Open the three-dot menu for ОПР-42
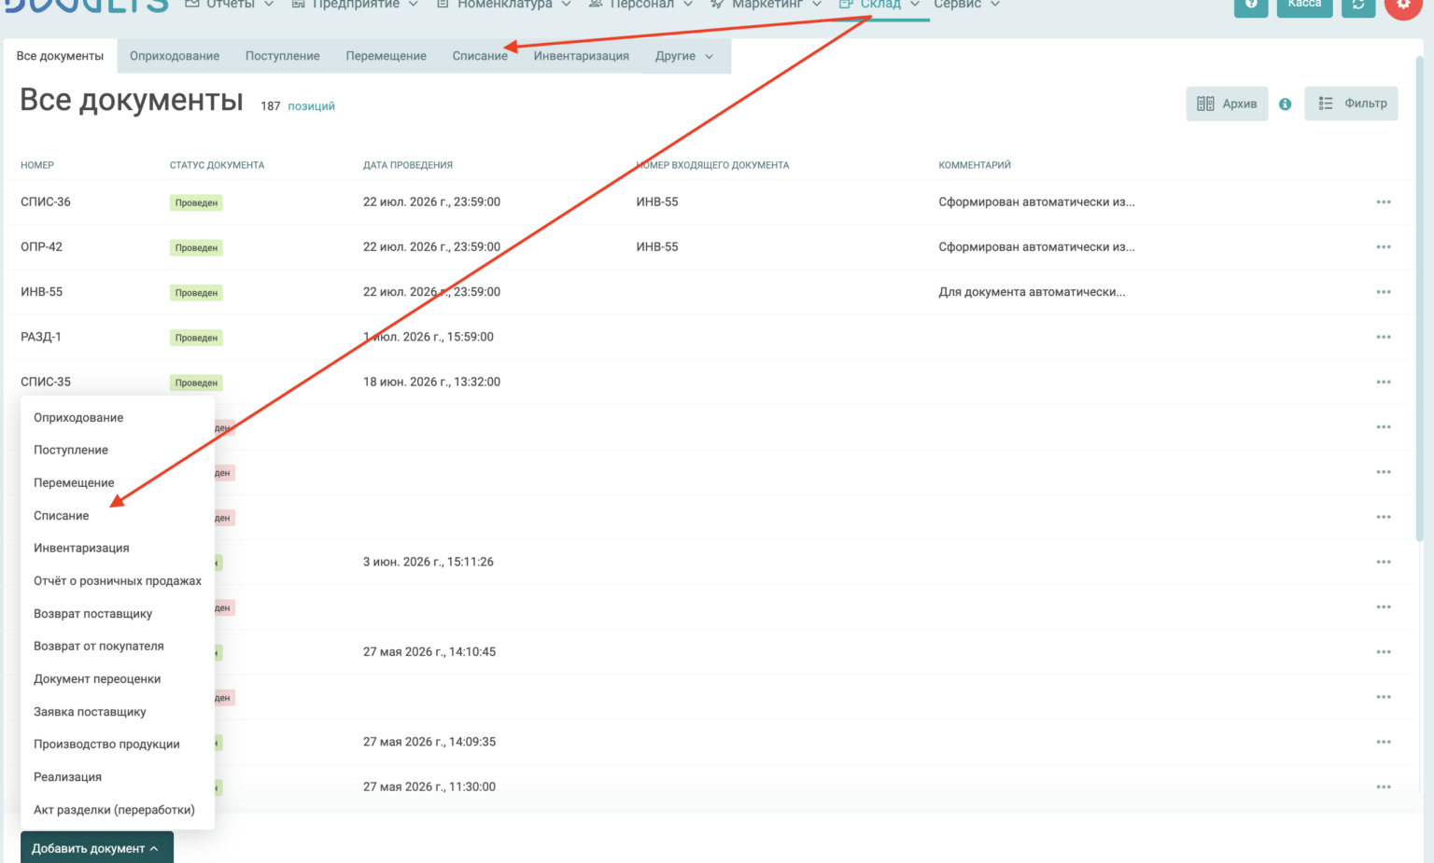 pos(1384,247)
